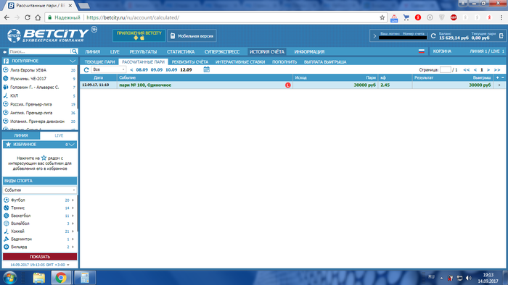This screenshot has height=285, width=508.
Task: Open the mobile version link
Action: coord(192,36)
